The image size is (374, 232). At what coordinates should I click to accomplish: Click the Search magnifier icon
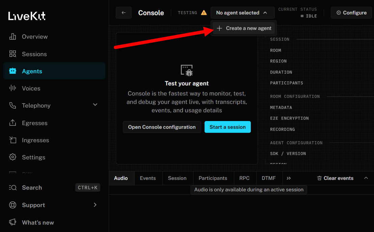tap(12, 188)
